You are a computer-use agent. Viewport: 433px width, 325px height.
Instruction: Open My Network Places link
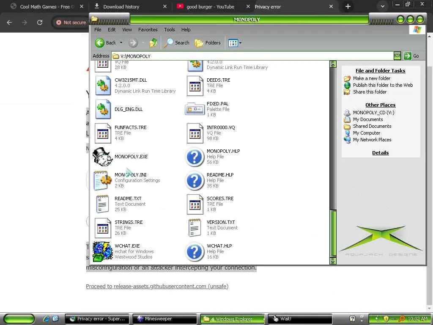(x=372, y=140)
